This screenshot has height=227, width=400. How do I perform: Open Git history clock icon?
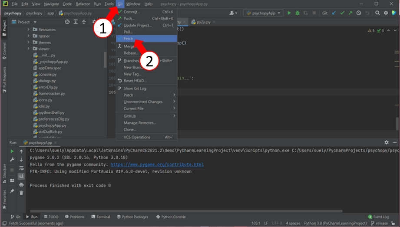359,13
